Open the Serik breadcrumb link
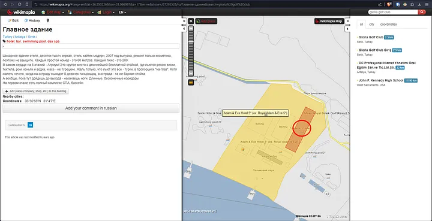This screenshot has height=221, width=432. pyautogui.click(x=31, y=37)
